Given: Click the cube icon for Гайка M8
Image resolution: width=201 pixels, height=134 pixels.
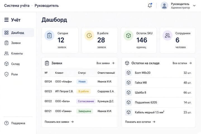Looking at the screenshot, I should pyautogui.click(x=129, y=83).
